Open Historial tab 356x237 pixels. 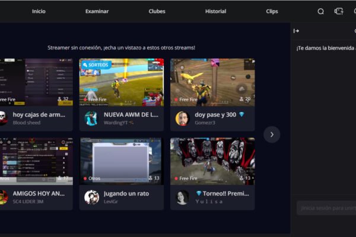(x=216, y=11)
